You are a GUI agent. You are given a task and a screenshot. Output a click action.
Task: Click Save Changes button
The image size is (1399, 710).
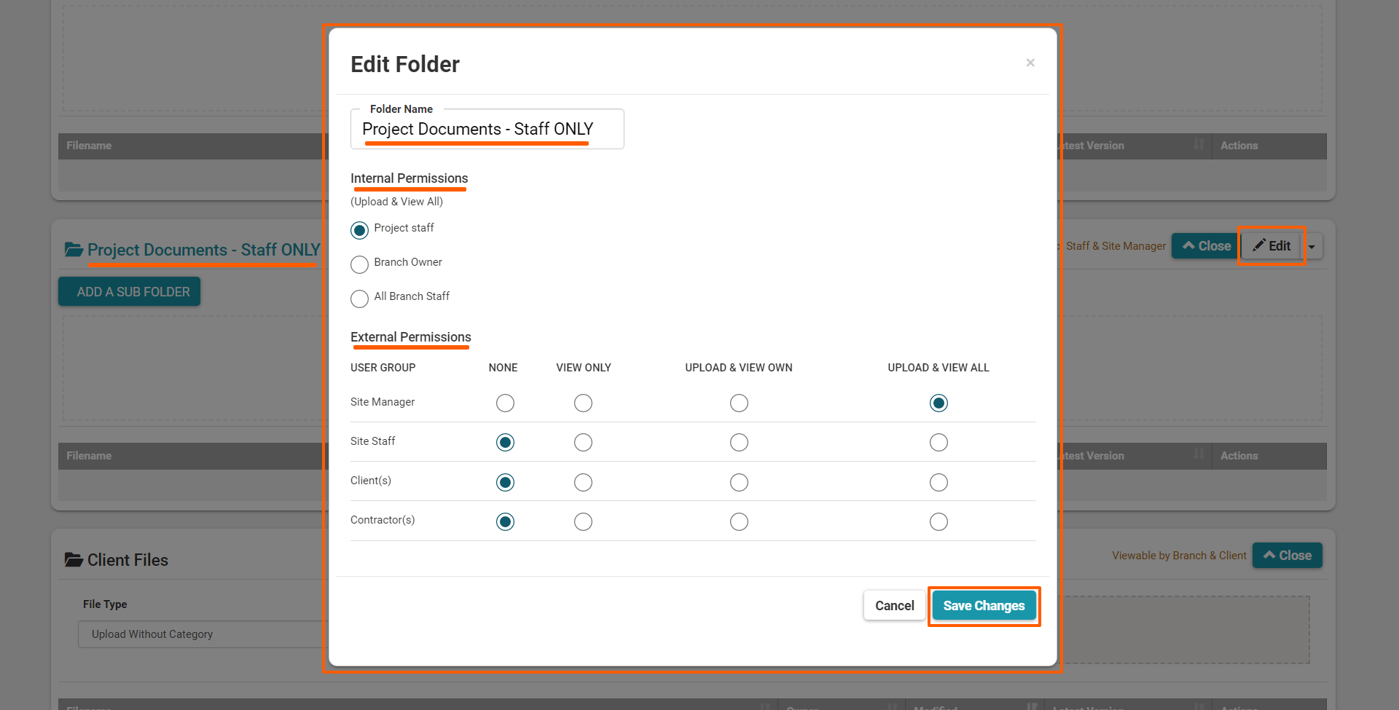pos(984,606)
